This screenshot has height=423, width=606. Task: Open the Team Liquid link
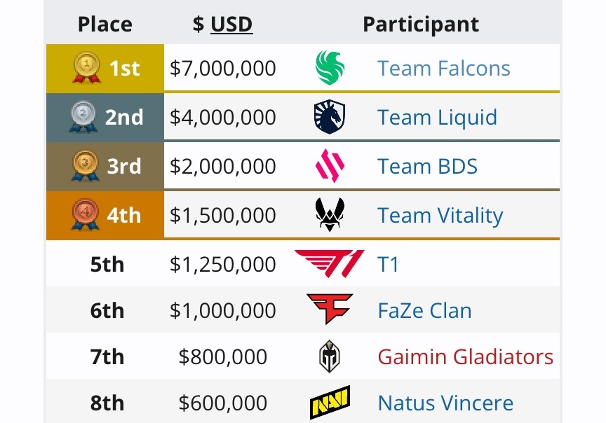tap(437, 117)
